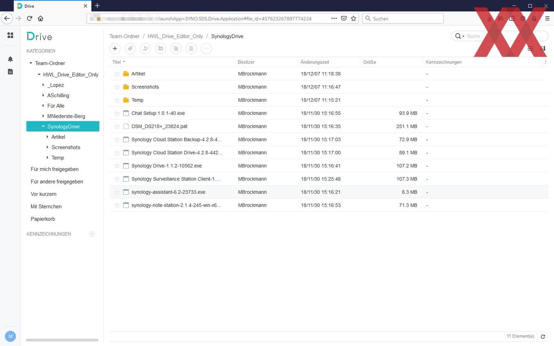Star the synology-note-station file
Screen dimensions: 554x346
coord(117,205)
